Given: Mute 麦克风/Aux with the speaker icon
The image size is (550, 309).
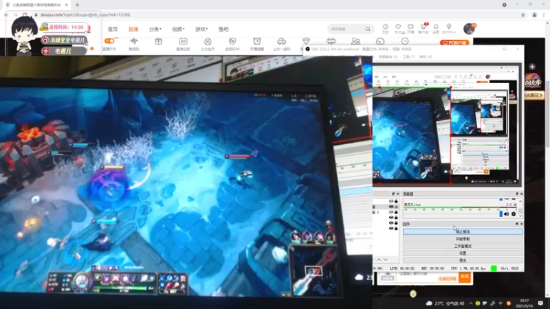Looking at the screenshot, I should pos(506,214).
